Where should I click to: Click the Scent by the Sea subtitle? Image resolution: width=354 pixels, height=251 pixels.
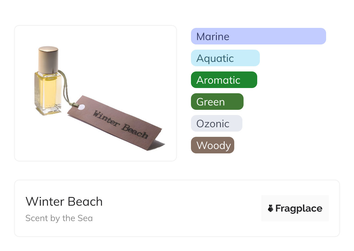coord(59,218)
